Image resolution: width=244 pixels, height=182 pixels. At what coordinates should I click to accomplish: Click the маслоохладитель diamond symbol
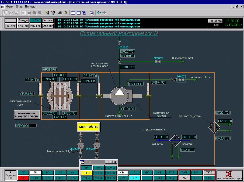[x=214, y=127]
